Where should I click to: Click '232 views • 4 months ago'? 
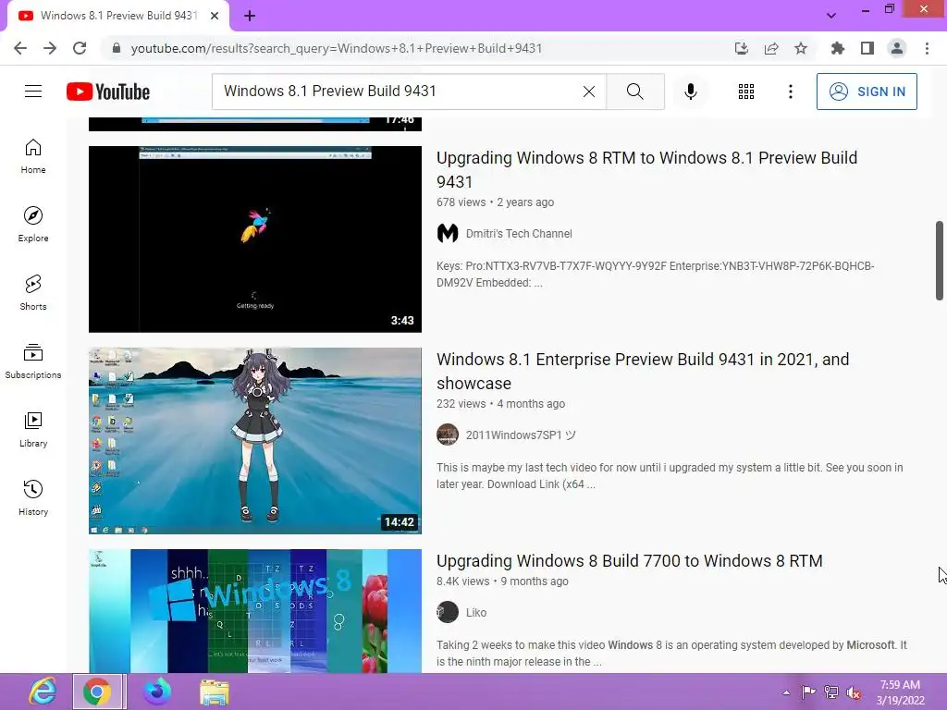[x=500, y=404]
